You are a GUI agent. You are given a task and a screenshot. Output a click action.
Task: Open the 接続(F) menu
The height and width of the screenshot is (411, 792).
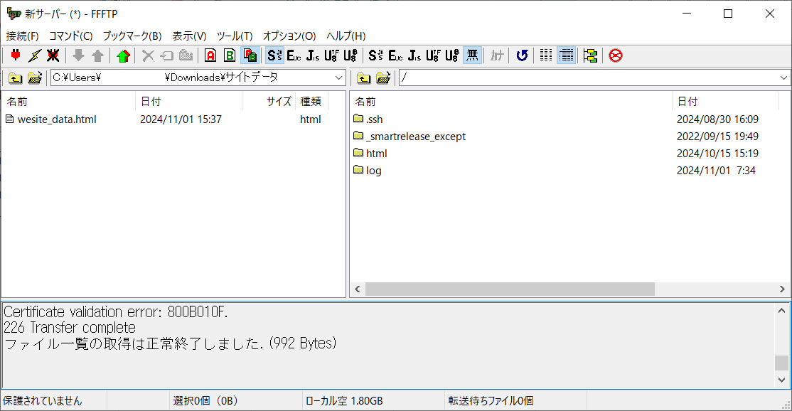[23, 36]
